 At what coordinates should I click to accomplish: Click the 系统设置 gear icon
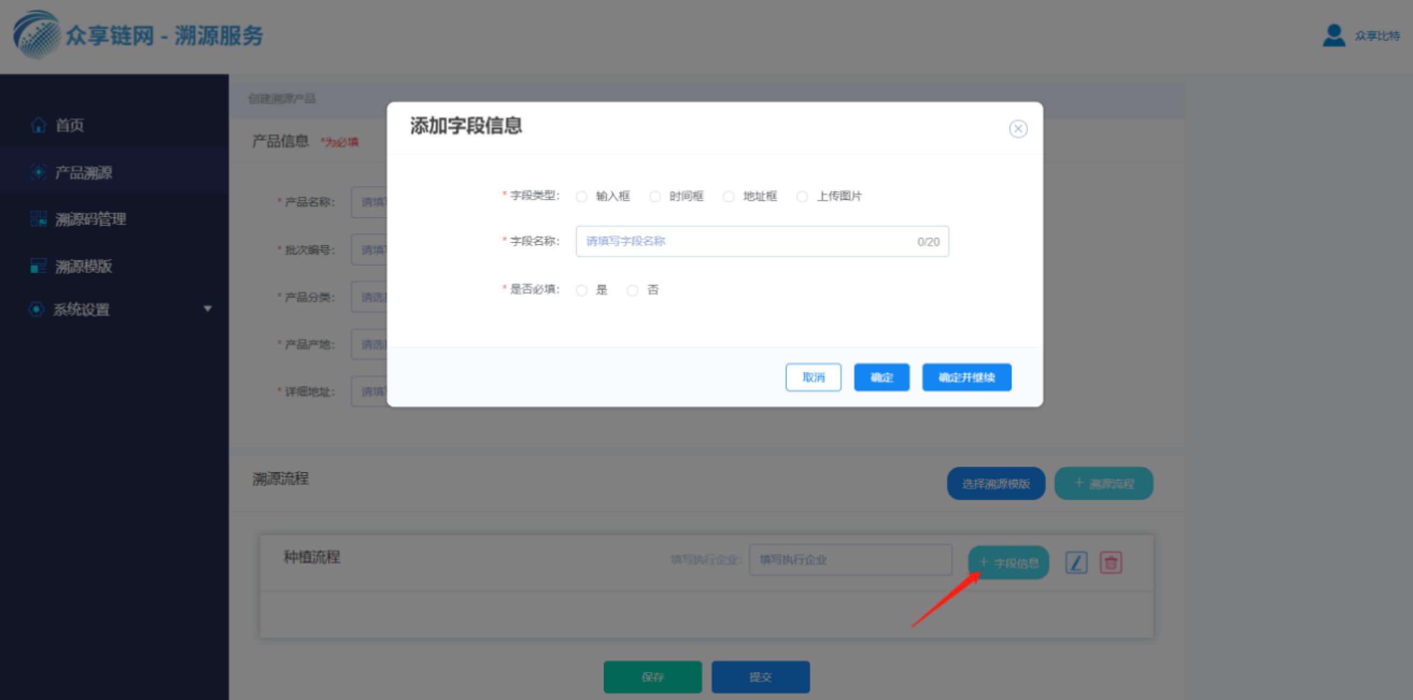(x=36, y=309)
